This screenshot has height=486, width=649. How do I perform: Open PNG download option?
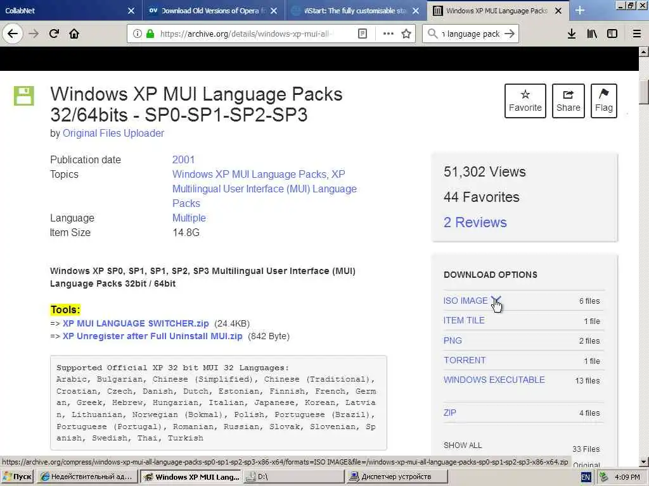(x=453, y=340)
